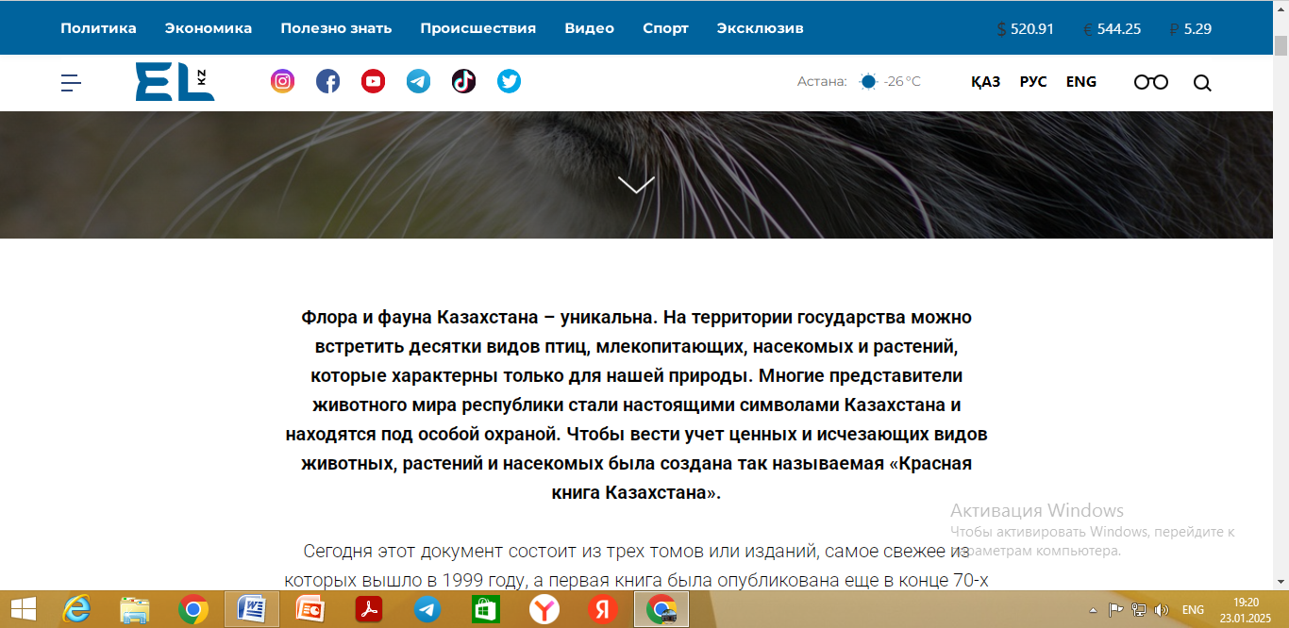This screenshot has width=1289, height=628.
Task: Click the scrollbar up arrow
Action: pos(1281,8)
